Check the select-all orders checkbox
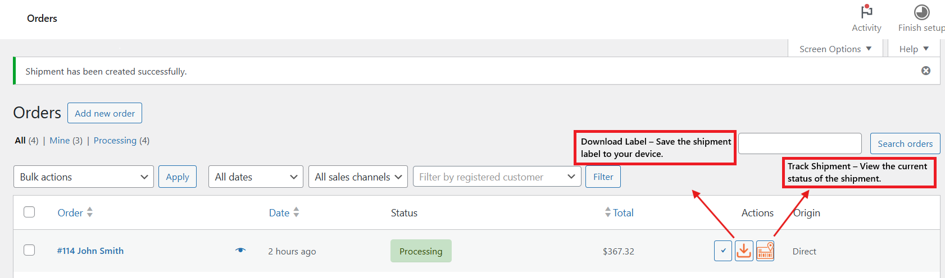The width and height of the screenshot is (945, 278). coord(29,212)
